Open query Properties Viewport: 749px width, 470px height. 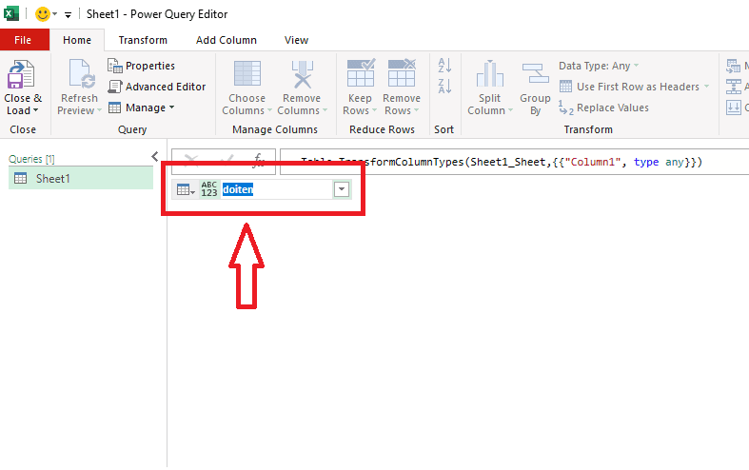click(141, 66)
